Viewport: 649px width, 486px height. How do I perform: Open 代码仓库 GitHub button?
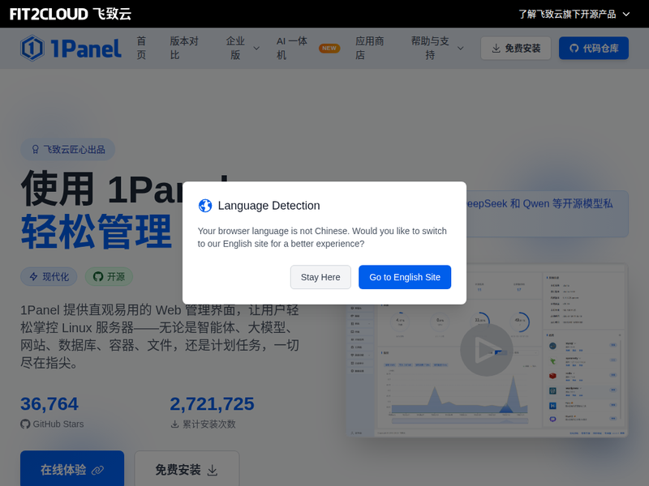point(594,49)
